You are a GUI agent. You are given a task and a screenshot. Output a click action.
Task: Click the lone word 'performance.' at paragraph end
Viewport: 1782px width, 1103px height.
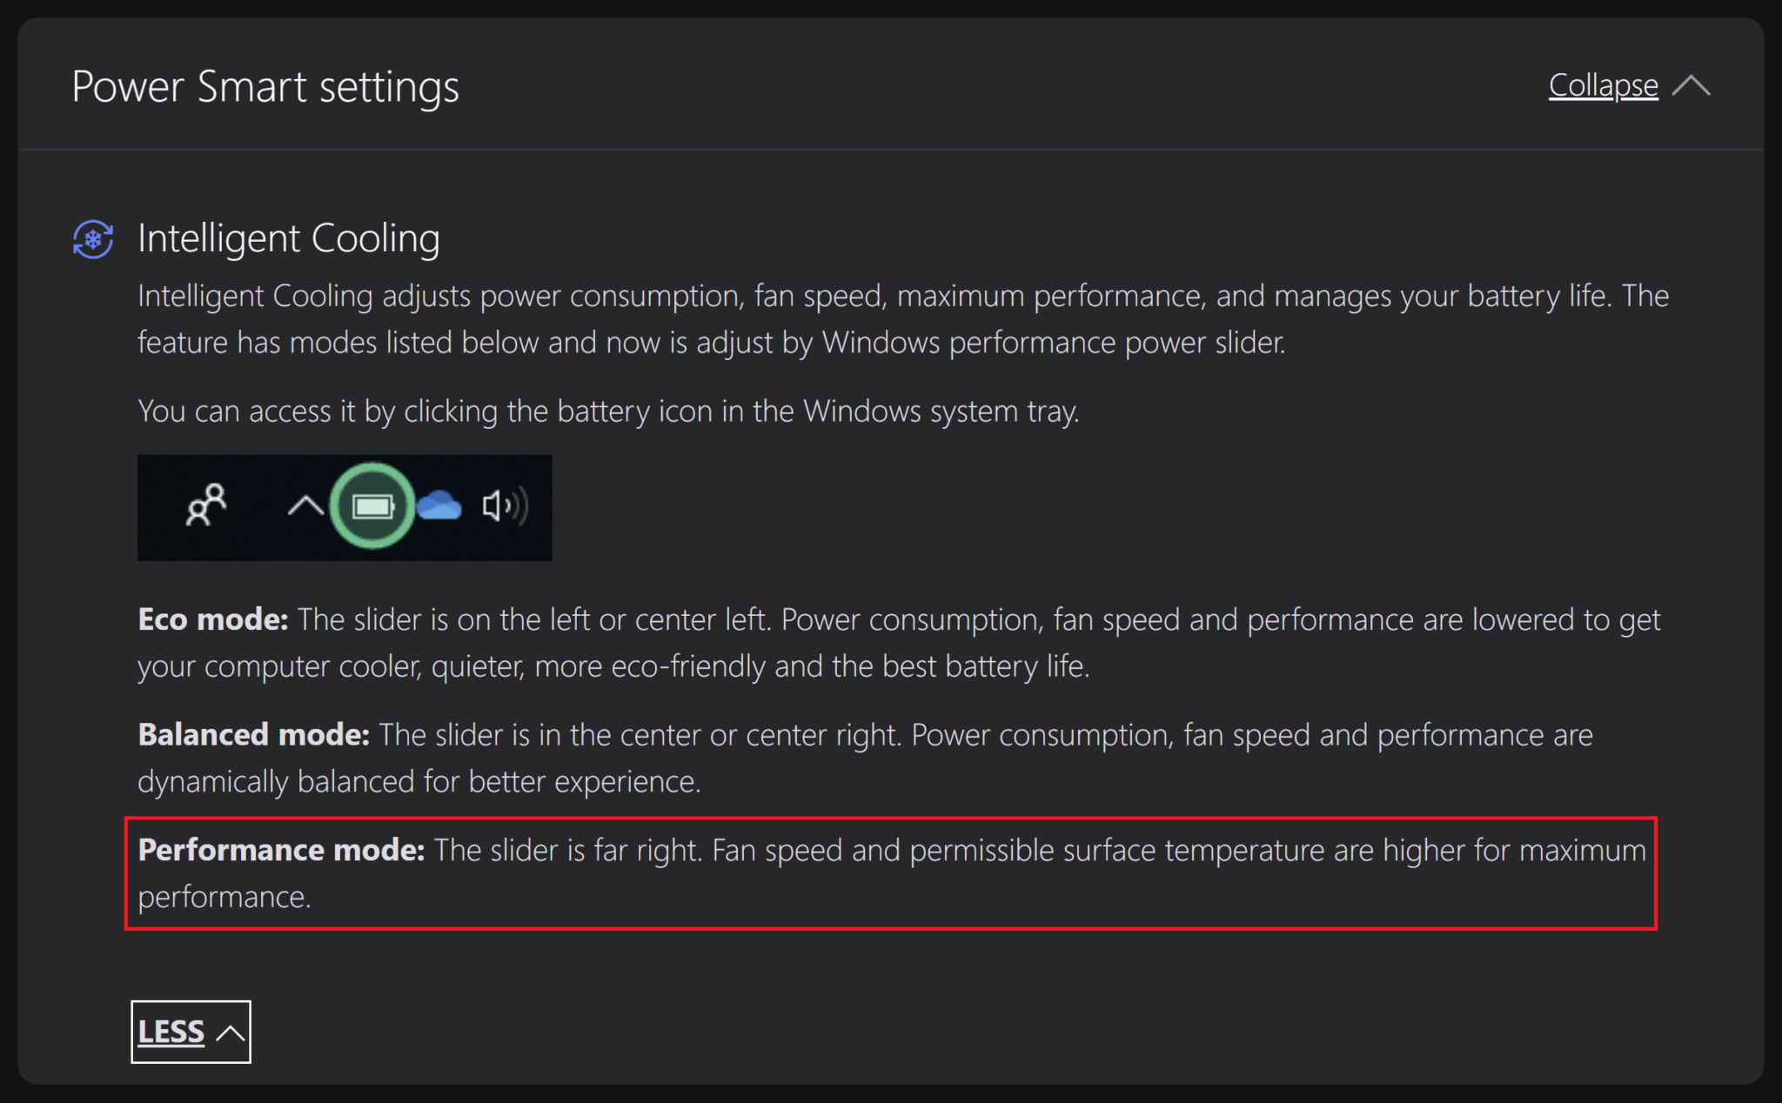(x=224, y=897)
